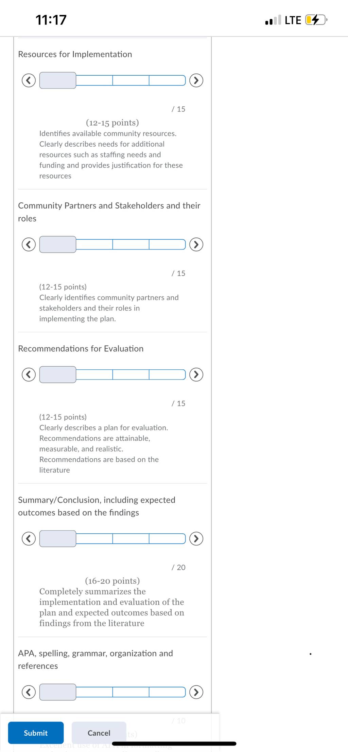Click next level arrow for Resources for Implementation
The width and height of the screenshot is (348, 752).
[196, 80]
